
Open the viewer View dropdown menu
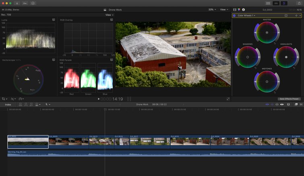[x=224, y=9]
